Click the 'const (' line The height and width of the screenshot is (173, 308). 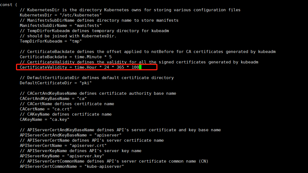(9, 5)
